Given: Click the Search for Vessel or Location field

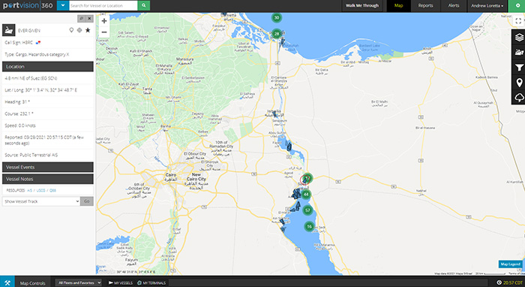Looking at the screenshot, I should pos(103,5).
